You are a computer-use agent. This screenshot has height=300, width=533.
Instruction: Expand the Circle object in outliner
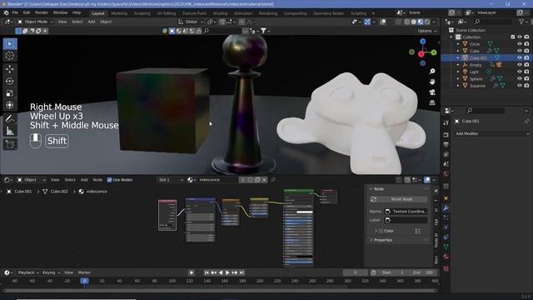pos(458,44)
